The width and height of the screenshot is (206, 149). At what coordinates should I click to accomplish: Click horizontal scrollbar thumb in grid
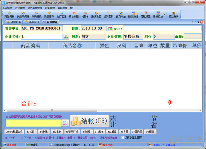(52, 110)
